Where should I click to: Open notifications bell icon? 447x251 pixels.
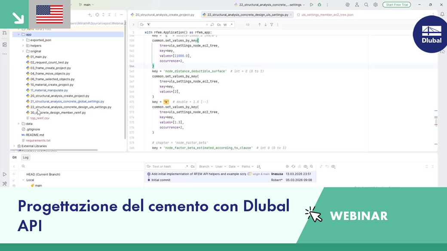[442, 14]
